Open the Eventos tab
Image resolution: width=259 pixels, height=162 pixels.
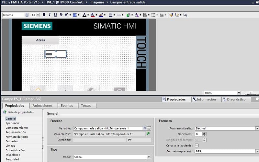tap(68, 106)
